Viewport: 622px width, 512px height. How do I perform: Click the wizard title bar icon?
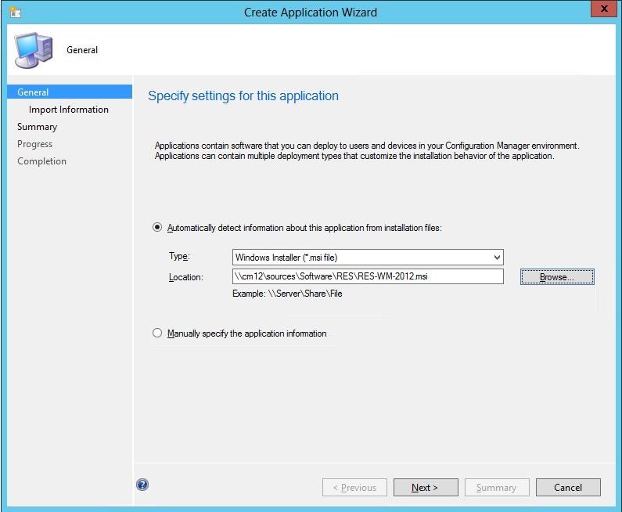[x=16, y=13]
